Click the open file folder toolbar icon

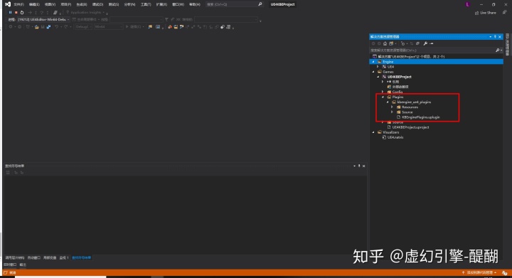coord(36,27)
